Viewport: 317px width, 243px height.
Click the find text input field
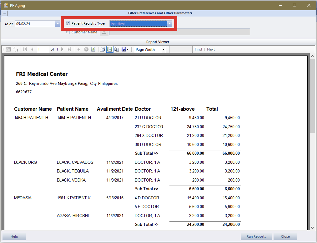[x=181, y=49]
